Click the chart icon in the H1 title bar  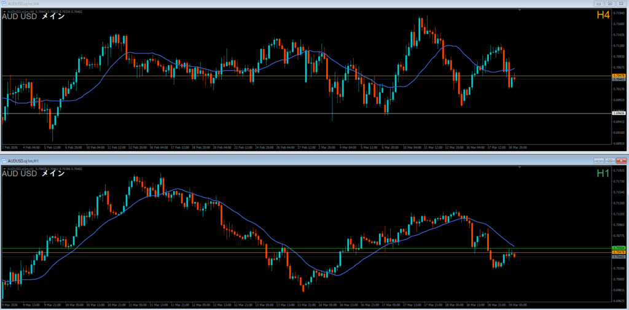click(4, 160)
